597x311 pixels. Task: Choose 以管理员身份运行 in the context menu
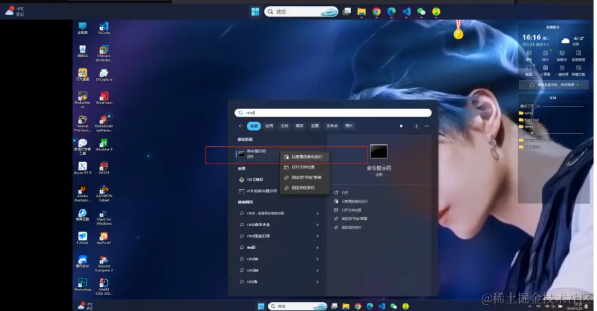click(304, 157)
